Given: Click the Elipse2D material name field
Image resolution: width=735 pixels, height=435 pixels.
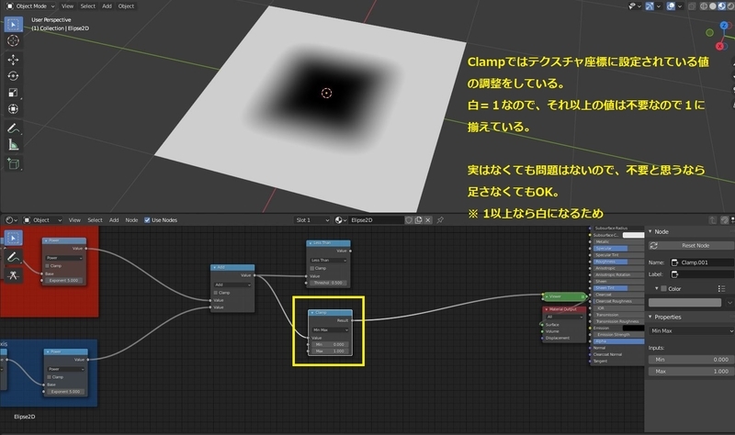Looking at the screenshot, I should (x=376, y=220).
